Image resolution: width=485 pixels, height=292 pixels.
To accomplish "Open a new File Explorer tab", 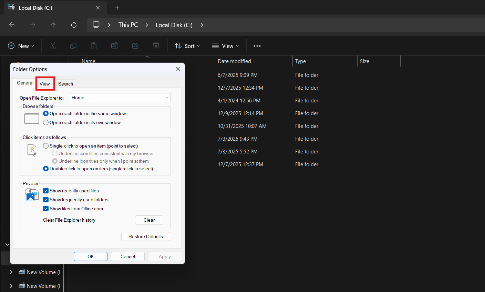I will (117, 8).
